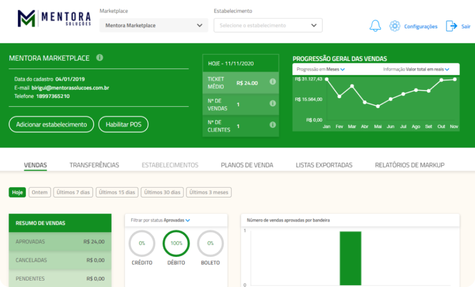475x287 pixels.
Task: Click the Jan data point on sales chart
Action: [327, 79]
